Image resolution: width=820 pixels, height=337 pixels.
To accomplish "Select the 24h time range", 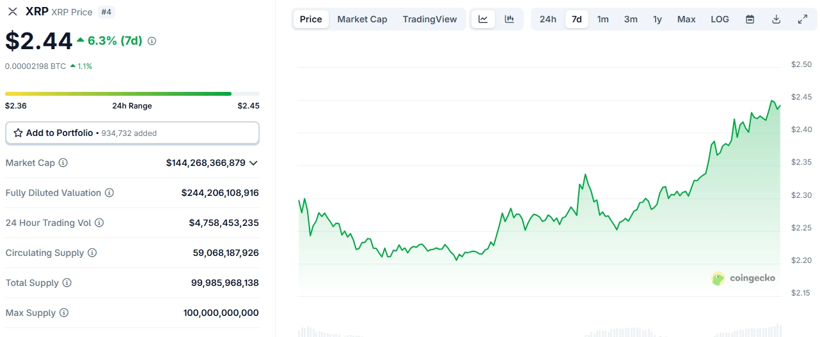I will tap(548, 19).
